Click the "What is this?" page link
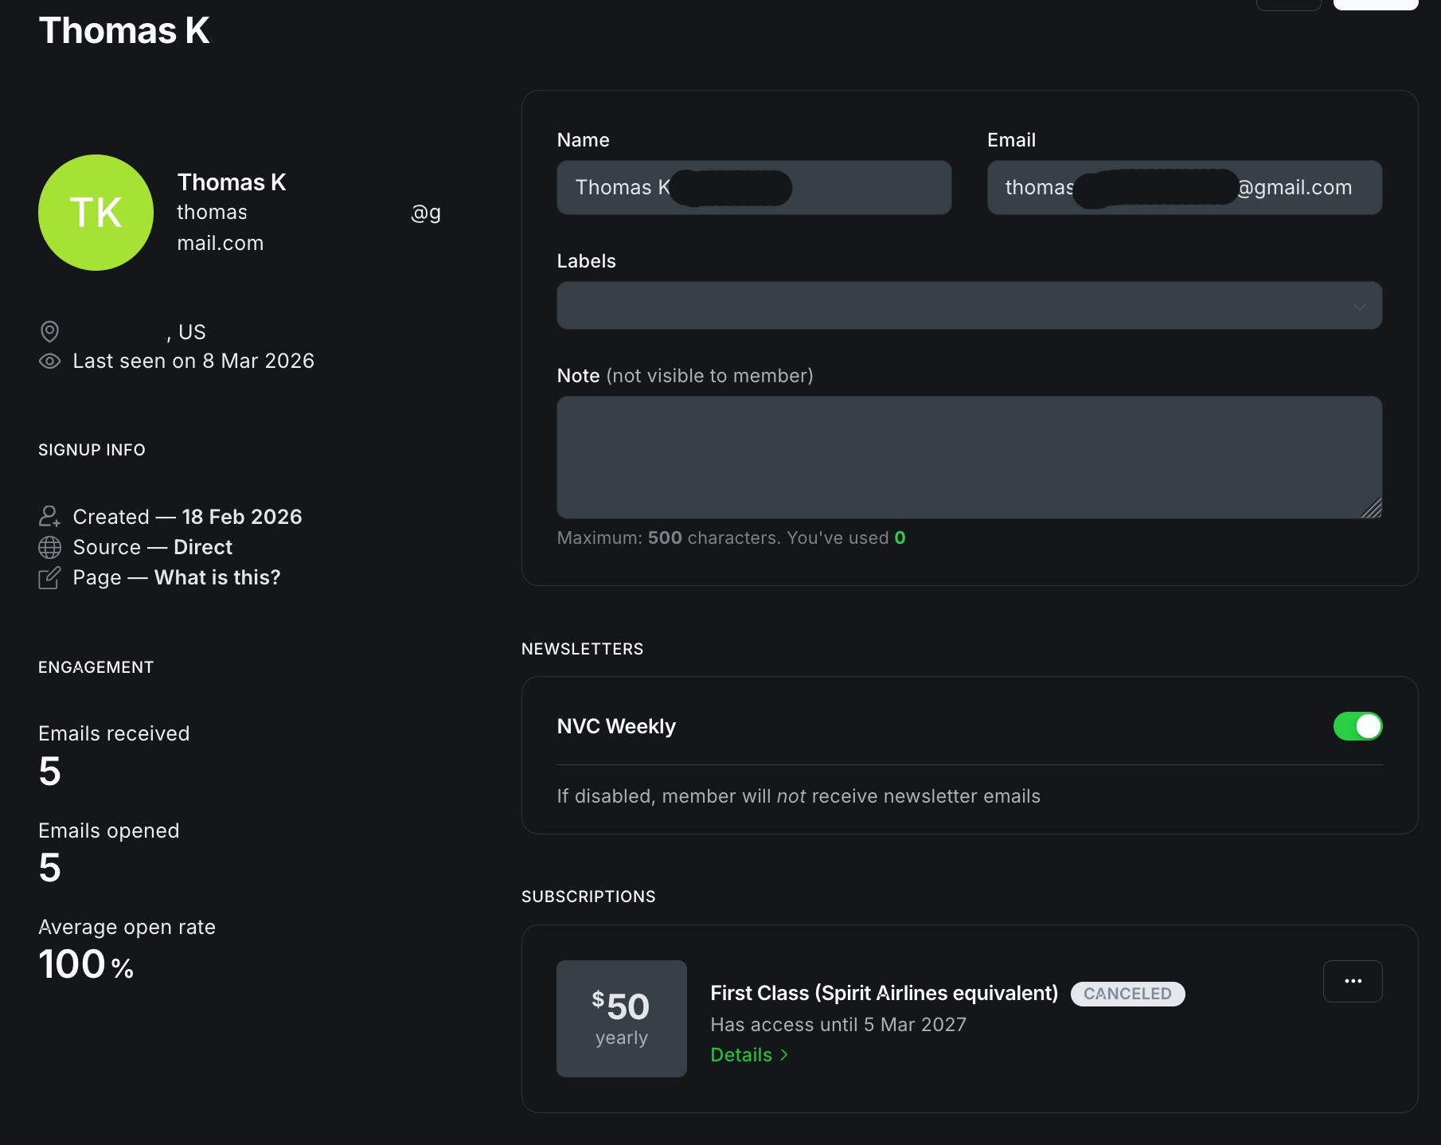This screenshot has height=1145, width=1441. click(217, 577)
